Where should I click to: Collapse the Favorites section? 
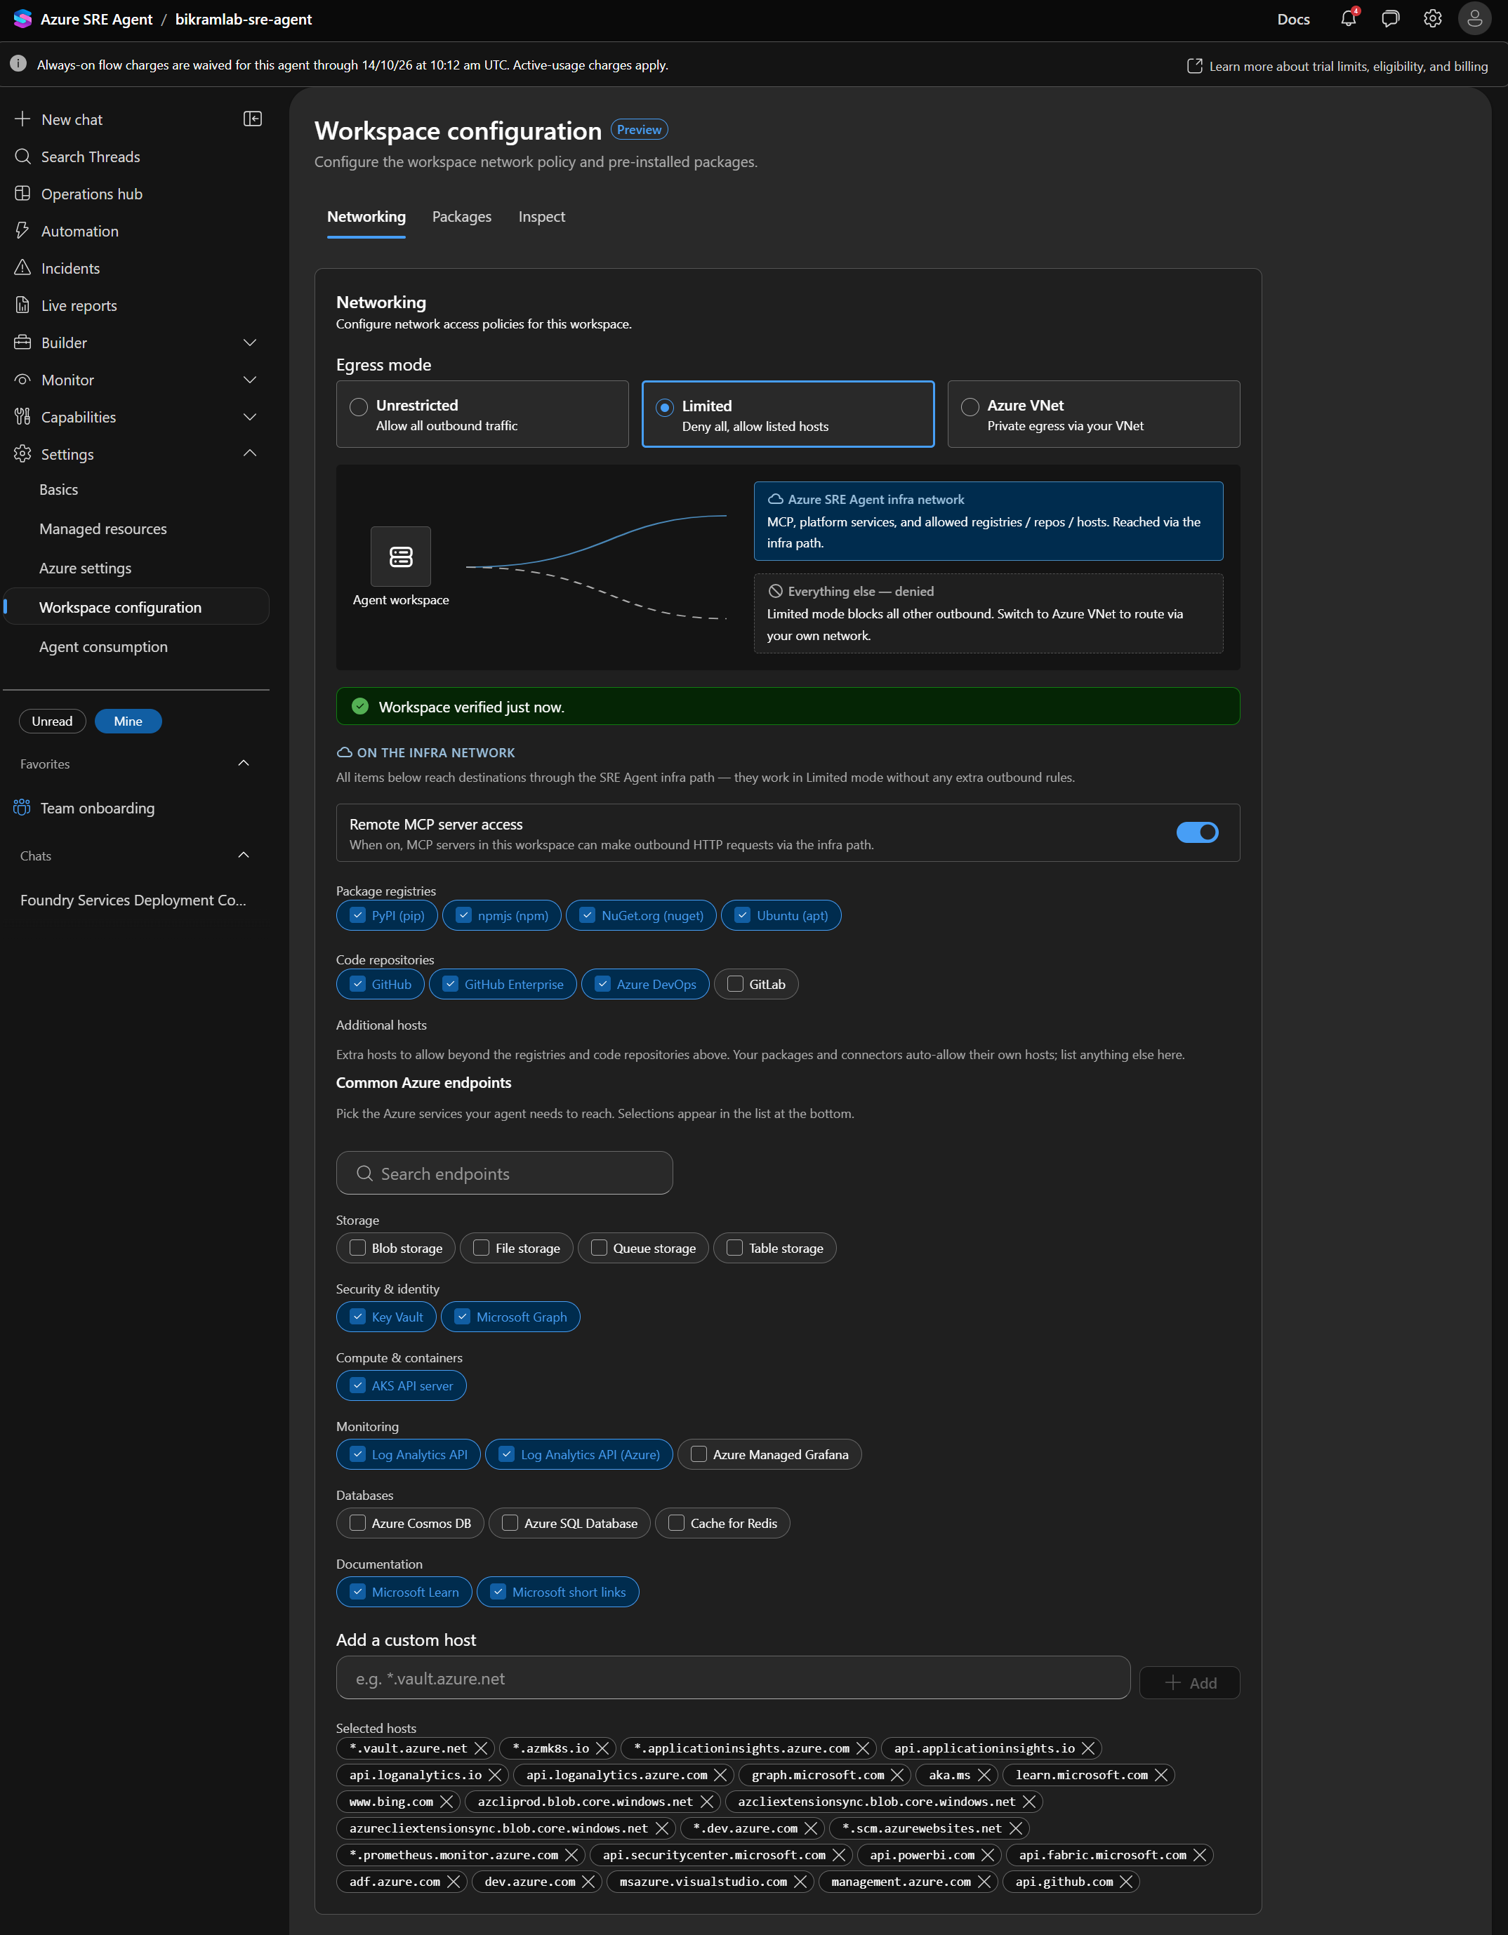click(x=244, y=763)
